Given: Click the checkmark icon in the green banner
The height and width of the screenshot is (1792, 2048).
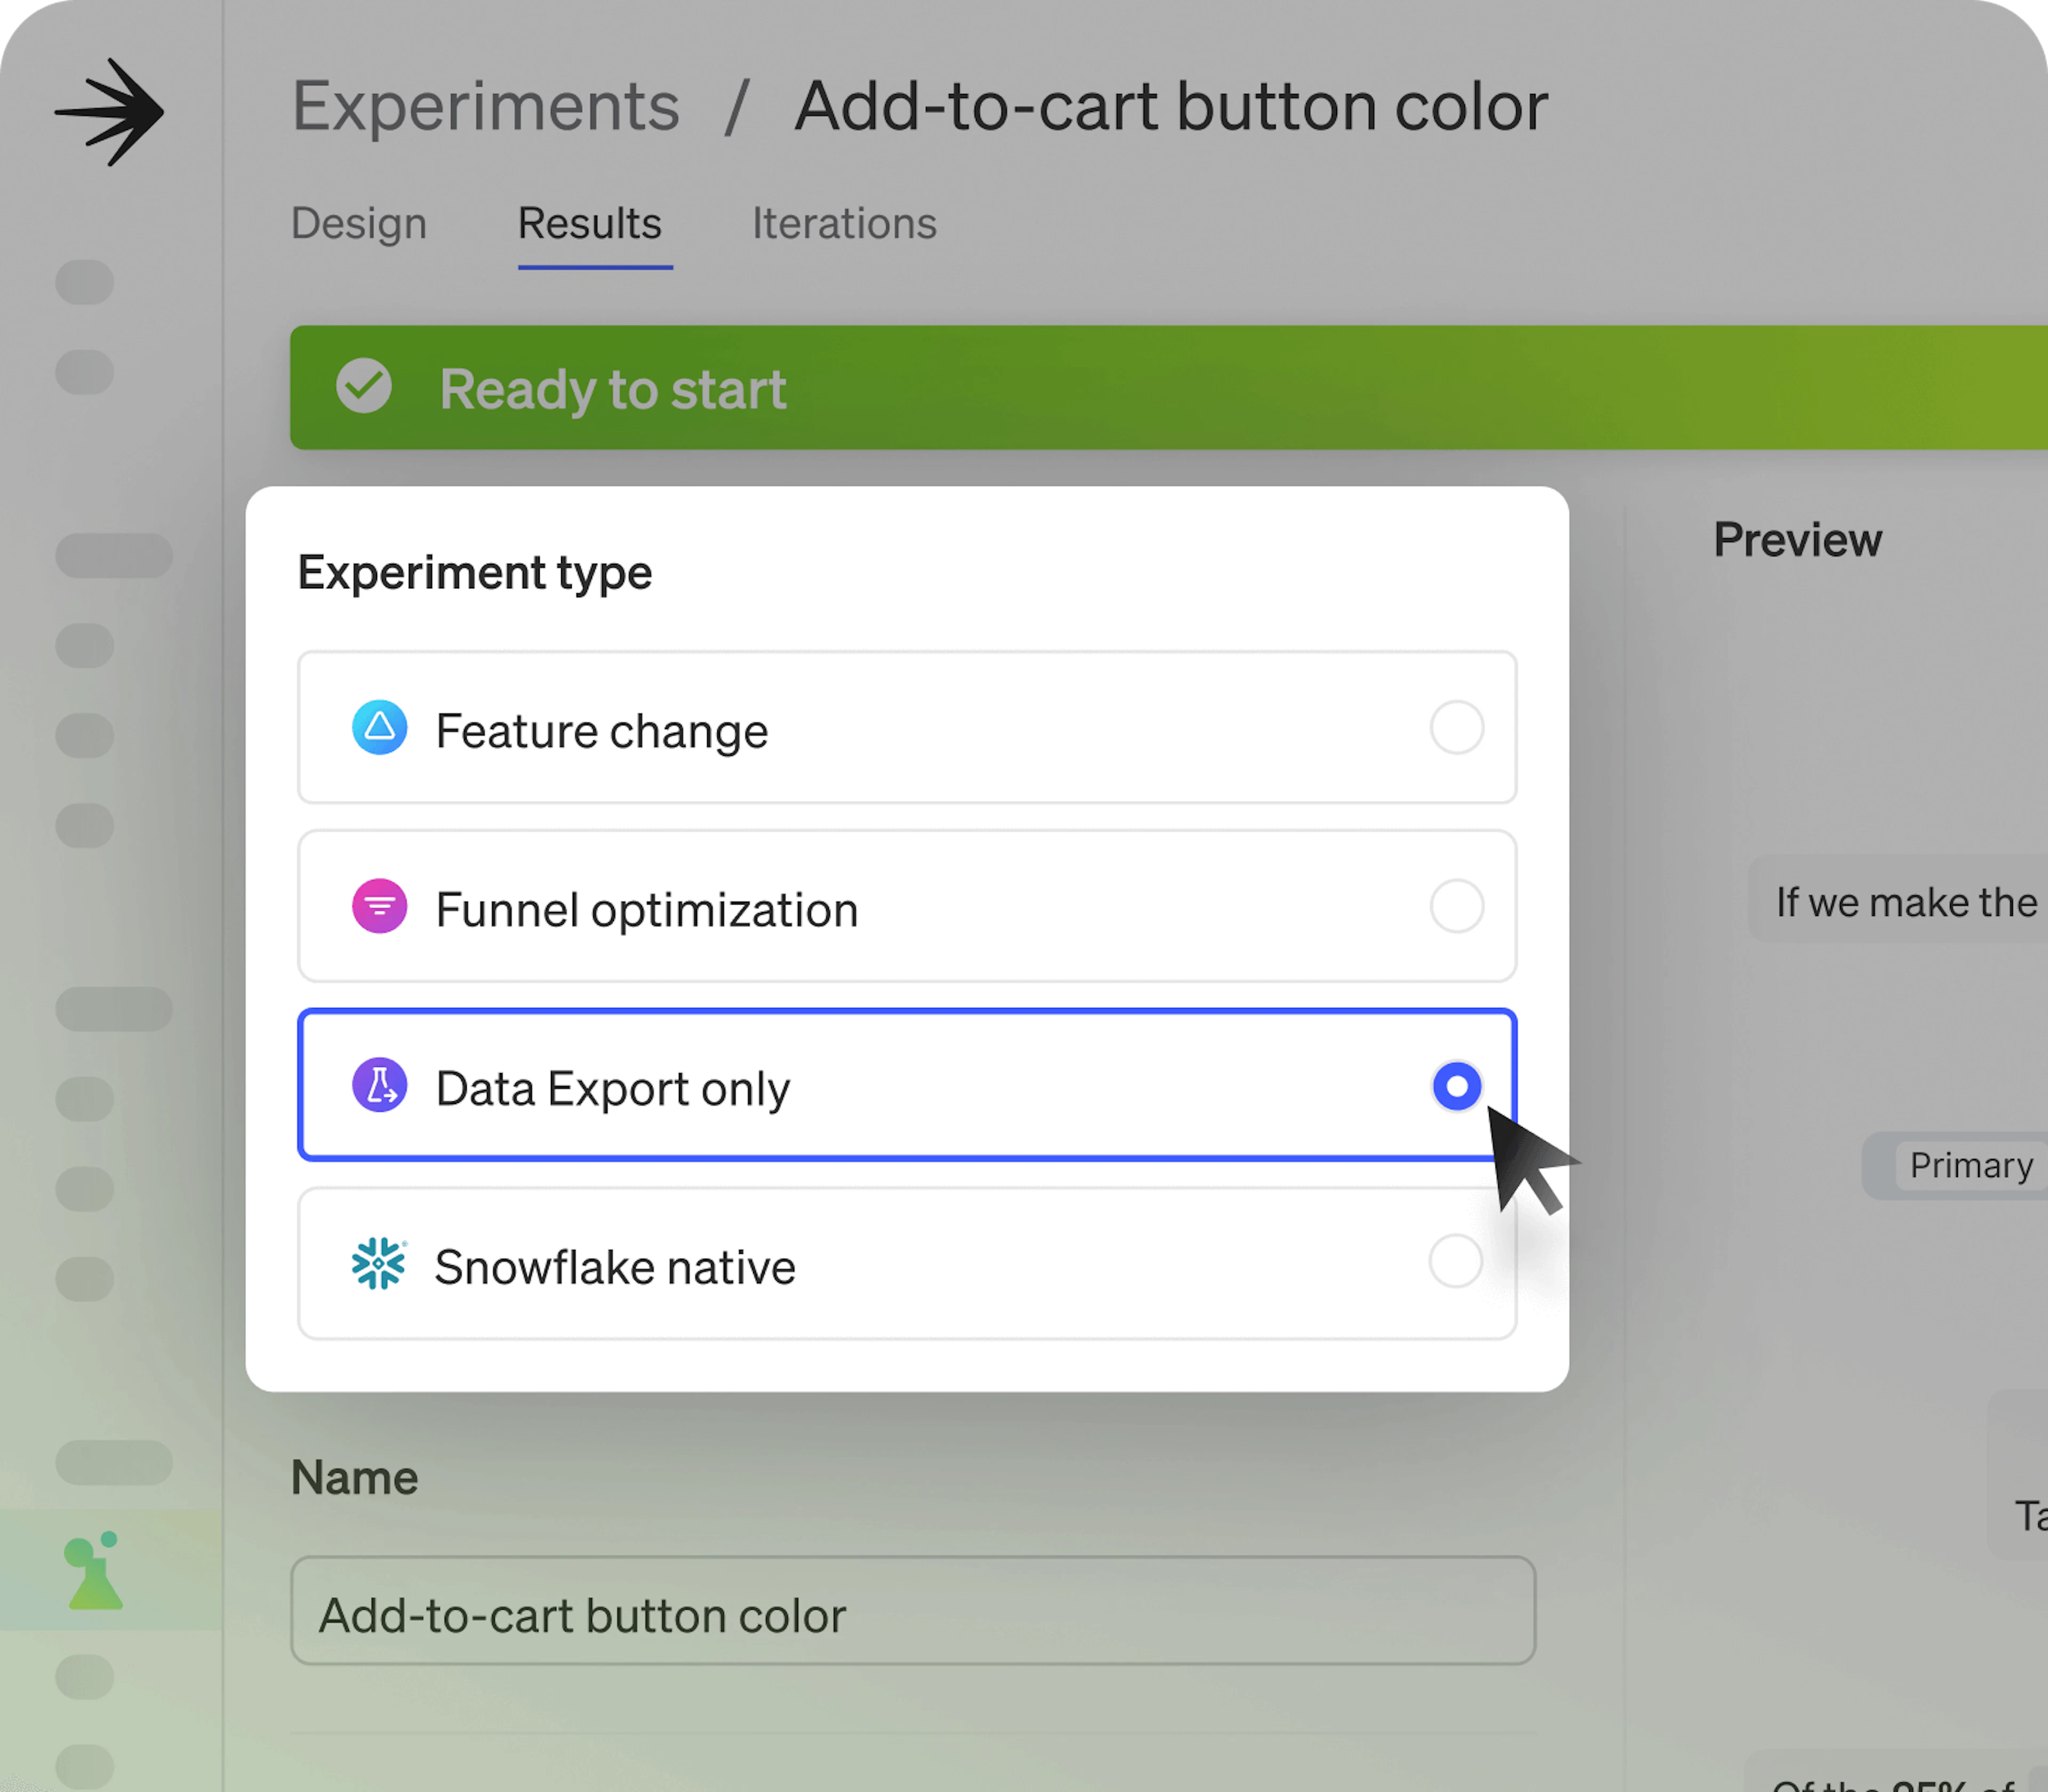Looking at the screenshot, I should 364,387.
